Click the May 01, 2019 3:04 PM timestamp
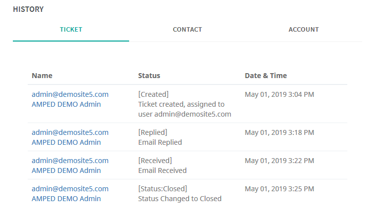This screenshot has width=376, height=211. [x=280, y=94]
